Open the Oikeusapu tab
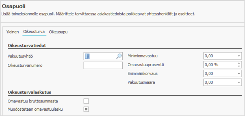The image size is (245, 116). 58,32
